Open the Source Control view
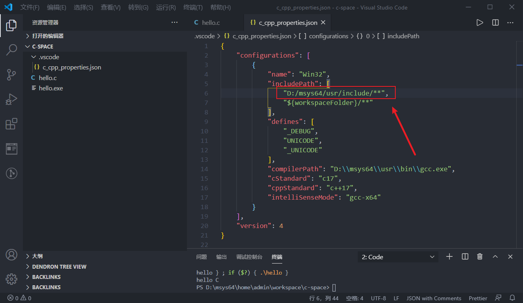Screen dimensions: 523x303 [11, 75]
